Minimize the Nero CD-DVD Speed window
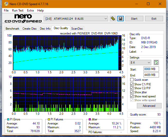Screen dimensions: 168x137 (x=137, y=4)
